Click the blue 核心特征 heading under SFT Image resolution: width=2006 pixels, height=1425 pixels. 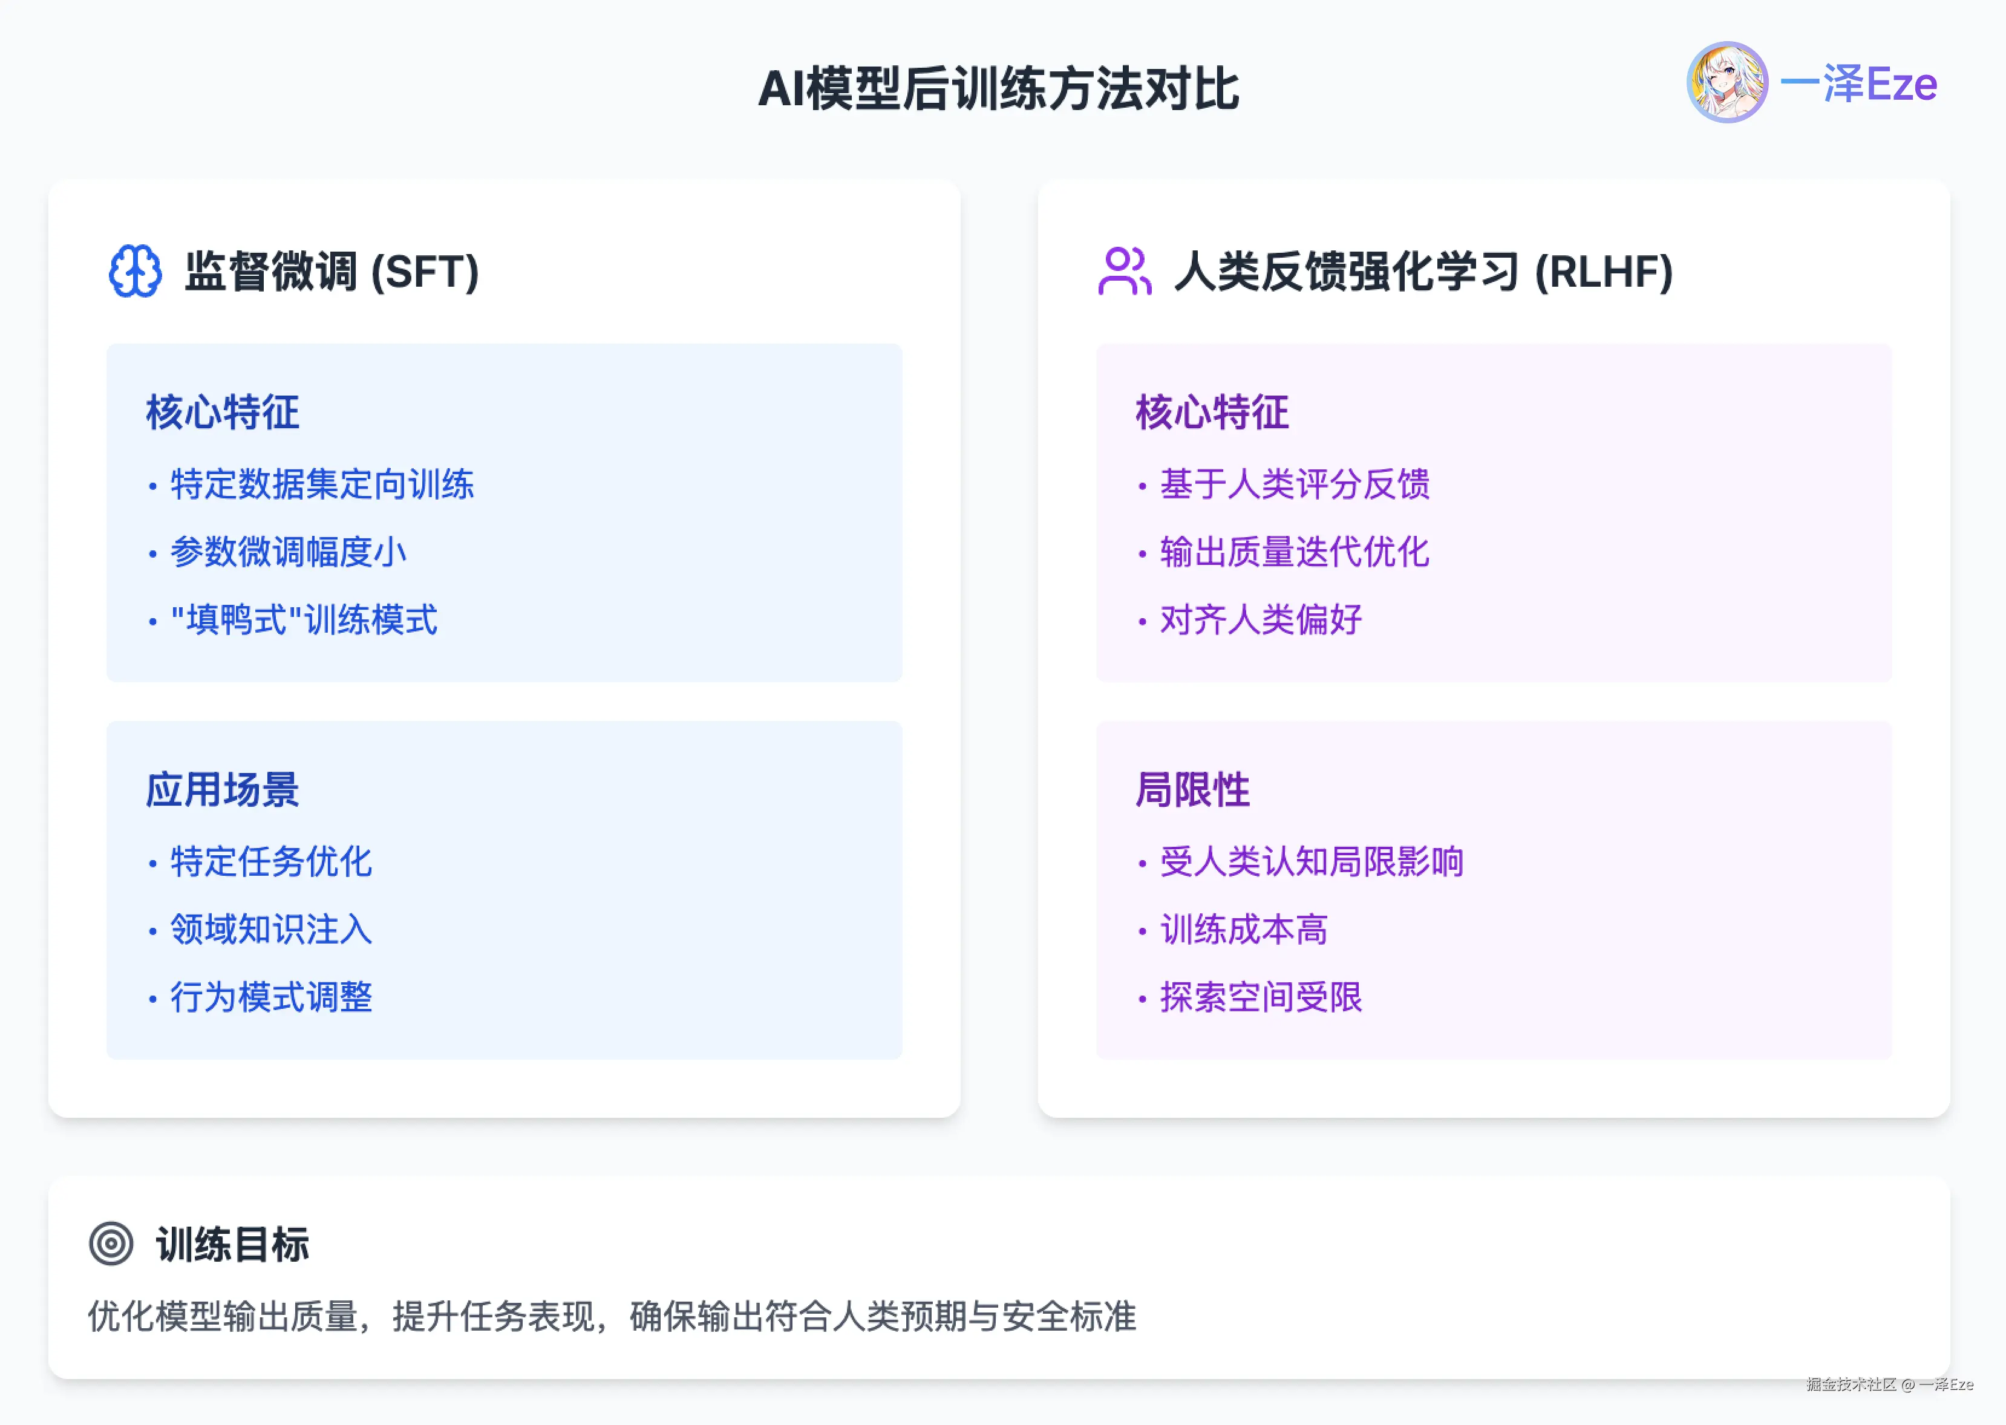click(x=223, y=412)
